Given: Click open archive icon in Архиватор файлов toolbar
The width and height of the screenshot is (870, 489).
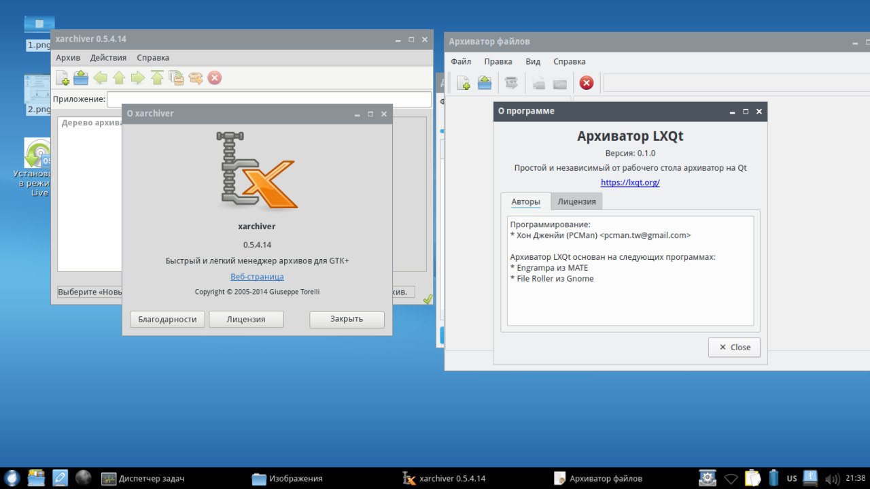Looking at the screenshot, I should point(485,83).
